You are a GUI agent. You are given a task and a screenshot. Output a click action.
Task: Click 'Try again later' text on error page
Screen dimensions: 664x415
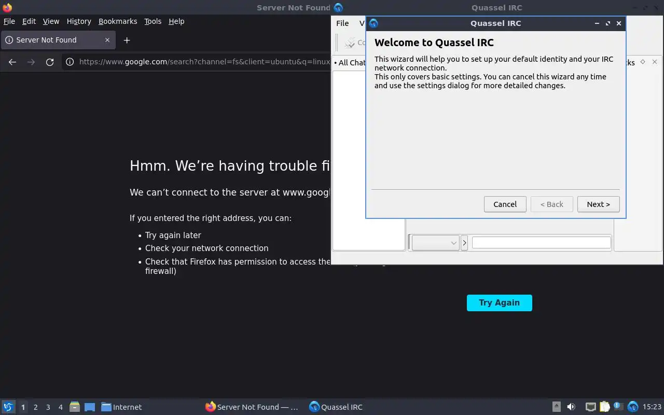click(x=173, y=235)
